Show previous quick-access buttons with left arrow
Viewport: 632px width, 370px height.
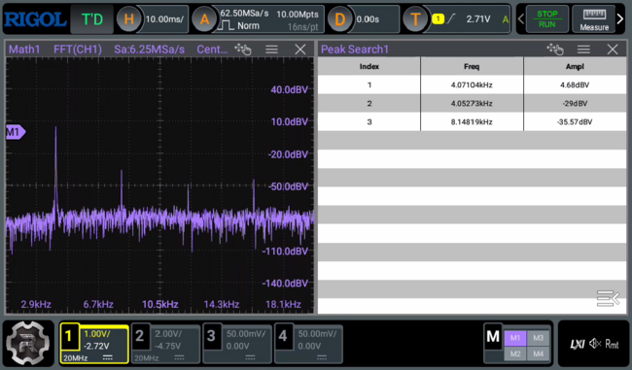[521, 18]
